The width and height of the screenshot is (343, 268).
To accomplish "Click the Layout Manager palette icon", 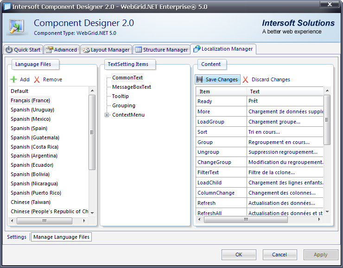I will click(86, 50).
